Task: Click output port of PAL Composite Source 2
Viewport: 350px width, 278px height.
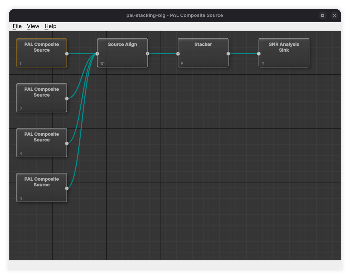Action: pyautogui.click(x=67, y=98)
